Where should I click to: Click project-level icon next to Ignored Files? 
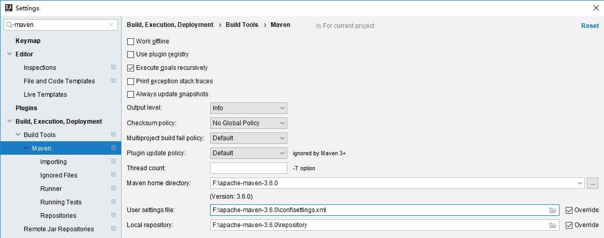coord(113,175)
